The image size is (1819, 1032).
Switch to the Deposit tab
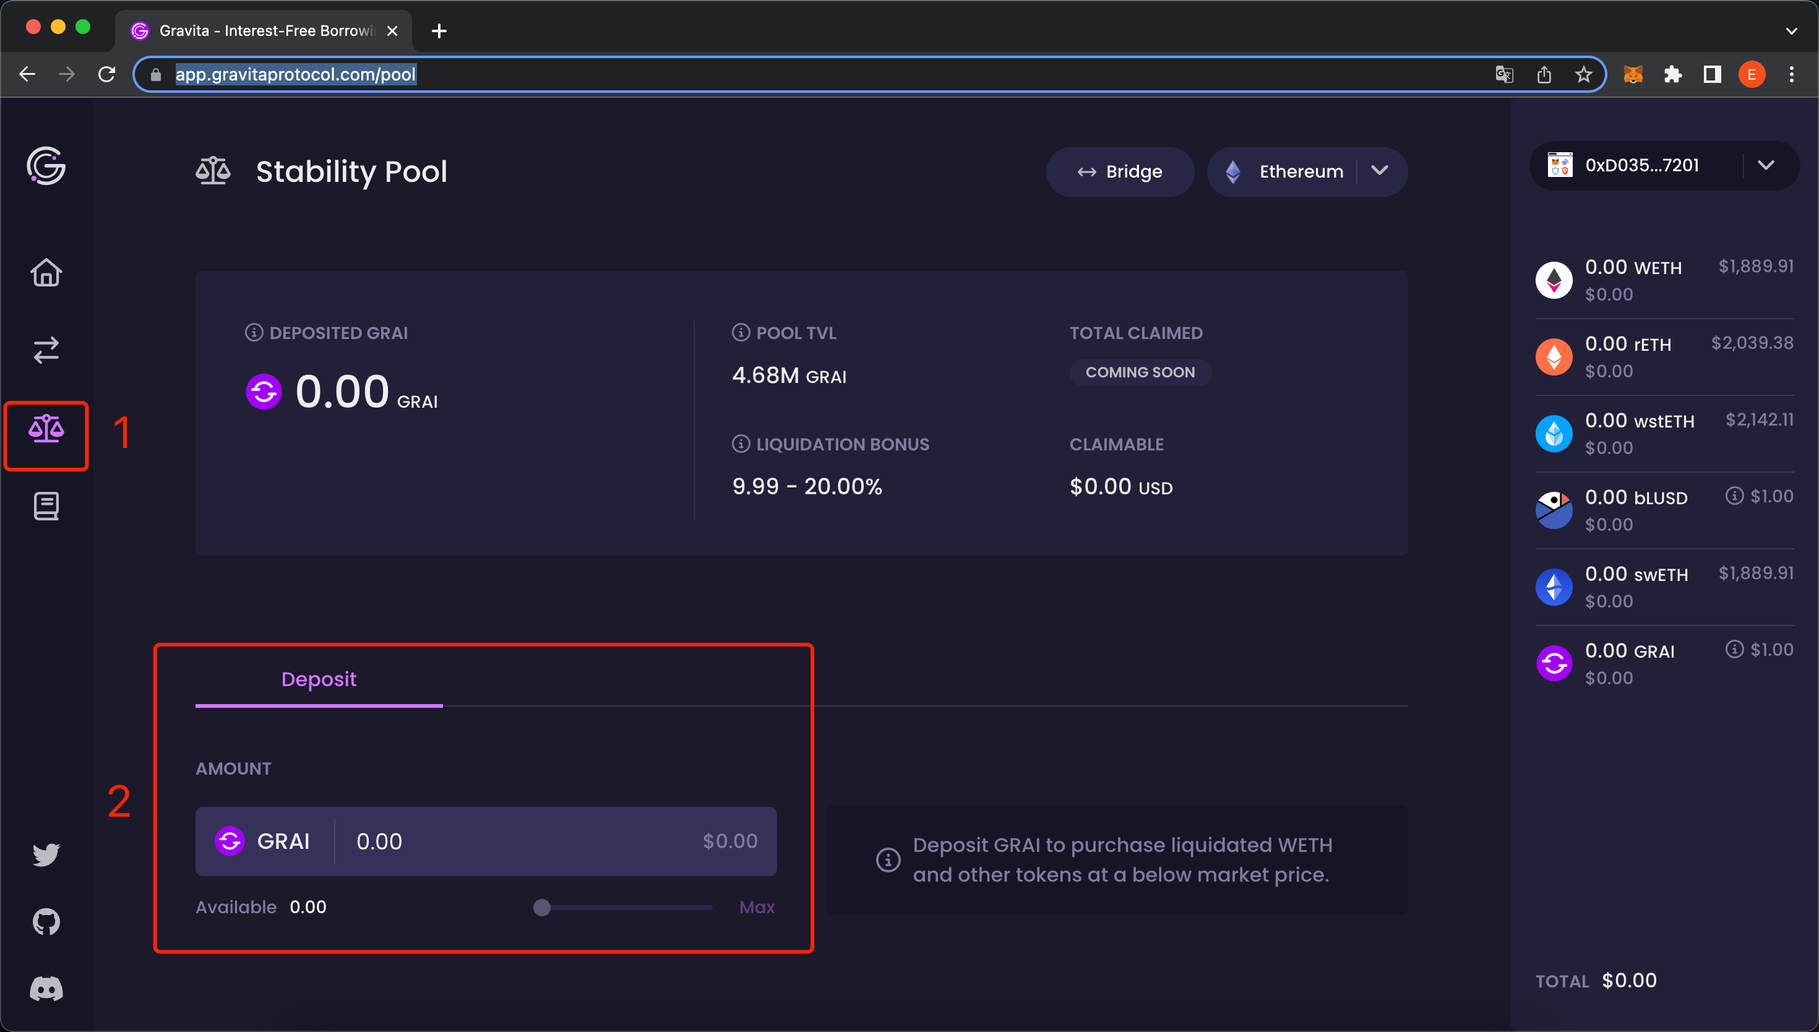pyautogui.click(x=318, y=679)
